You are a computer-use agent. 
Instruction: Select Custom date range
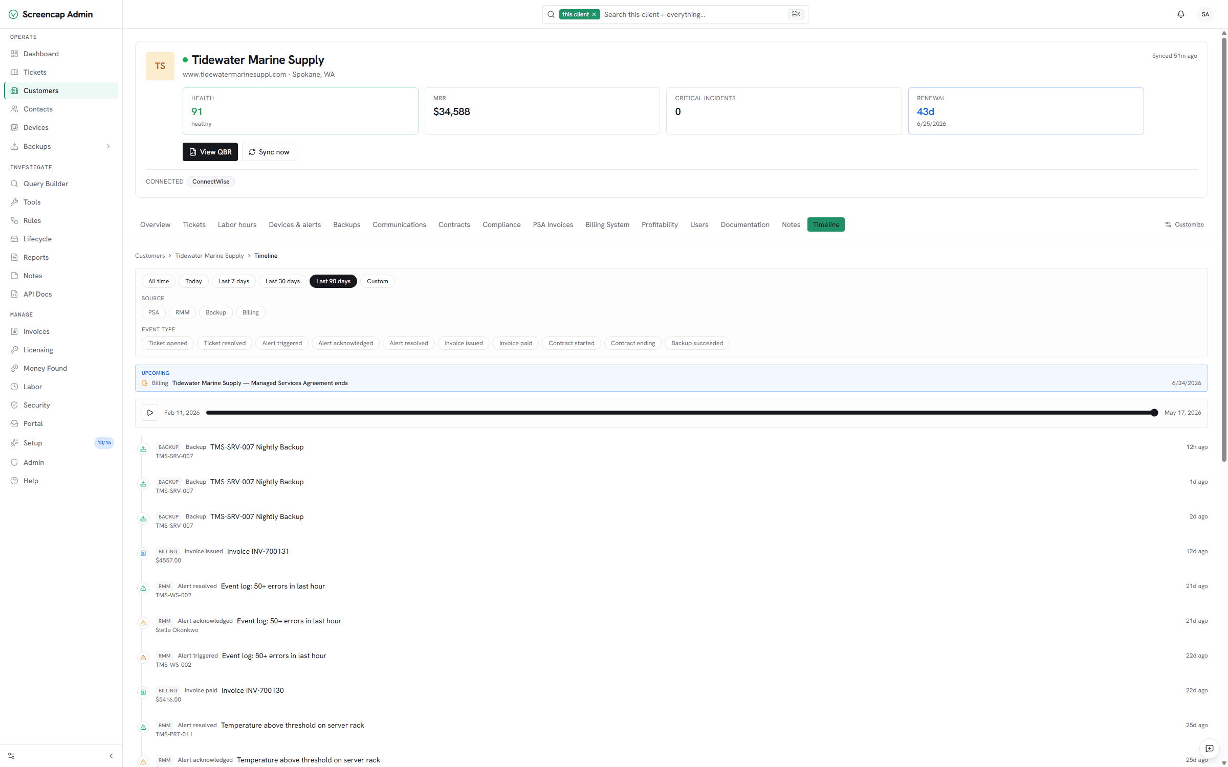378,281
